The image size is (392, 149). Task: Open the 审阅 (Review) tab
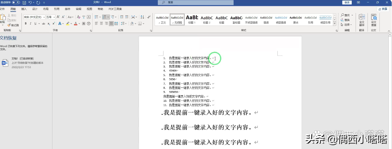coord(78,9)
